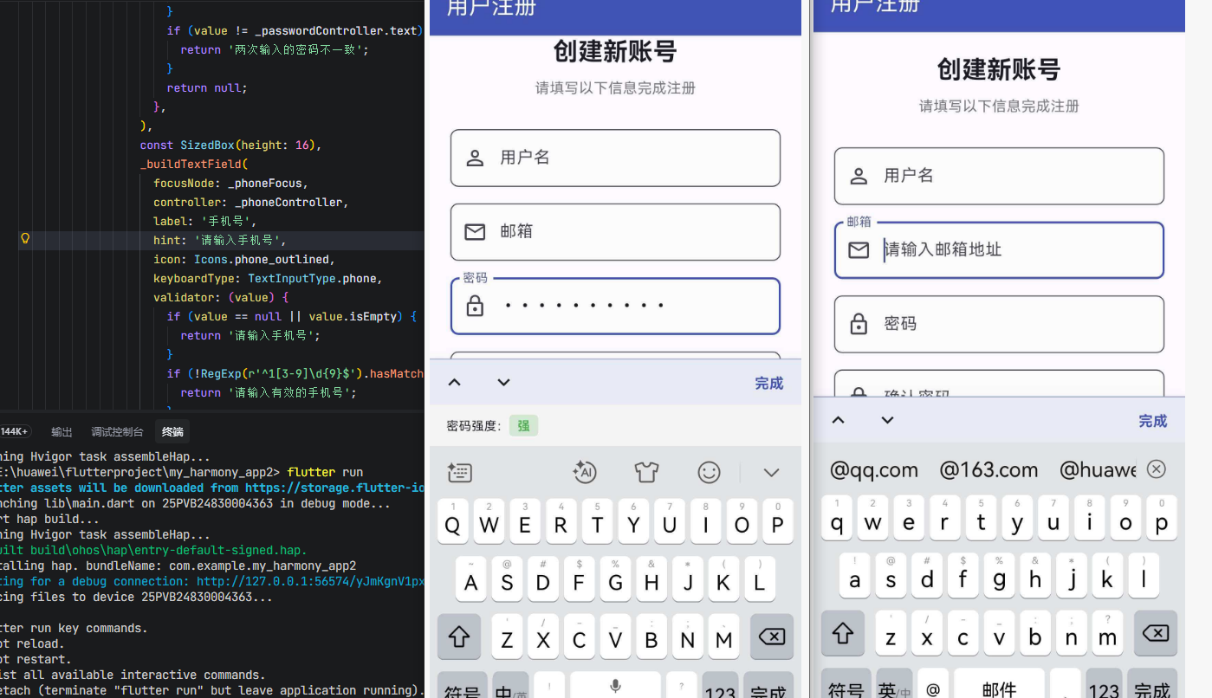This screenshot has height=698, width=1212.
Task: Toggle uppercase with Shift on the right keyboard
Action: [x=843, y=633]
